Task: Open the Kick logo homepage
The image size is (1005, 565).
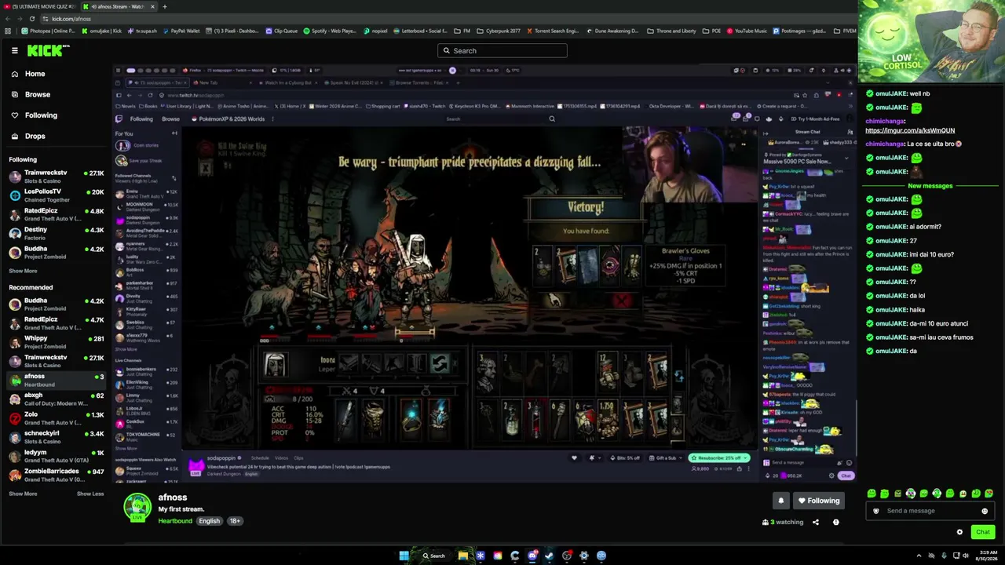Action: (48, 50)
